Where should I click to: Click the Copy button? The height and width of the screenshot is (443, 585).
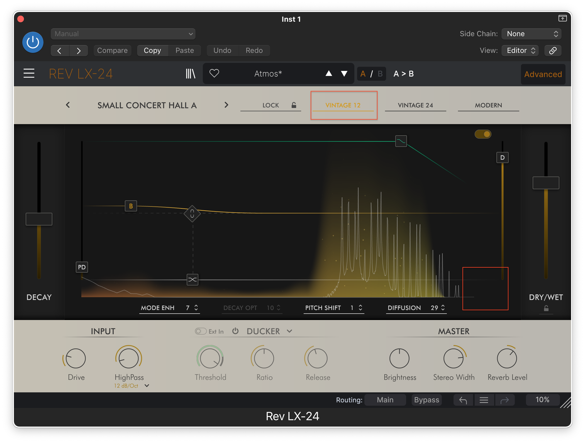[x=152, y=51]
